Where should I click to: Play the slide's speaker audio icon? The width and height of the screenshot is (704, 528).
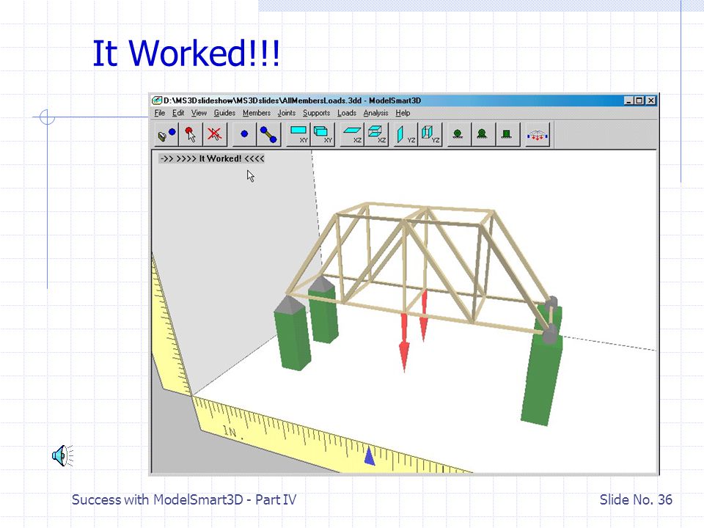[62, 455]
